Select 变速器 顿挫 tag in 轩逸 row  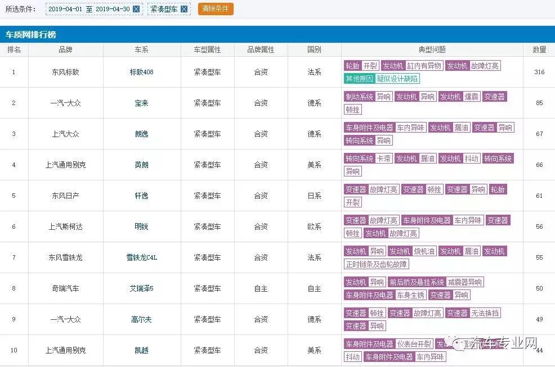tap(422, 189)
